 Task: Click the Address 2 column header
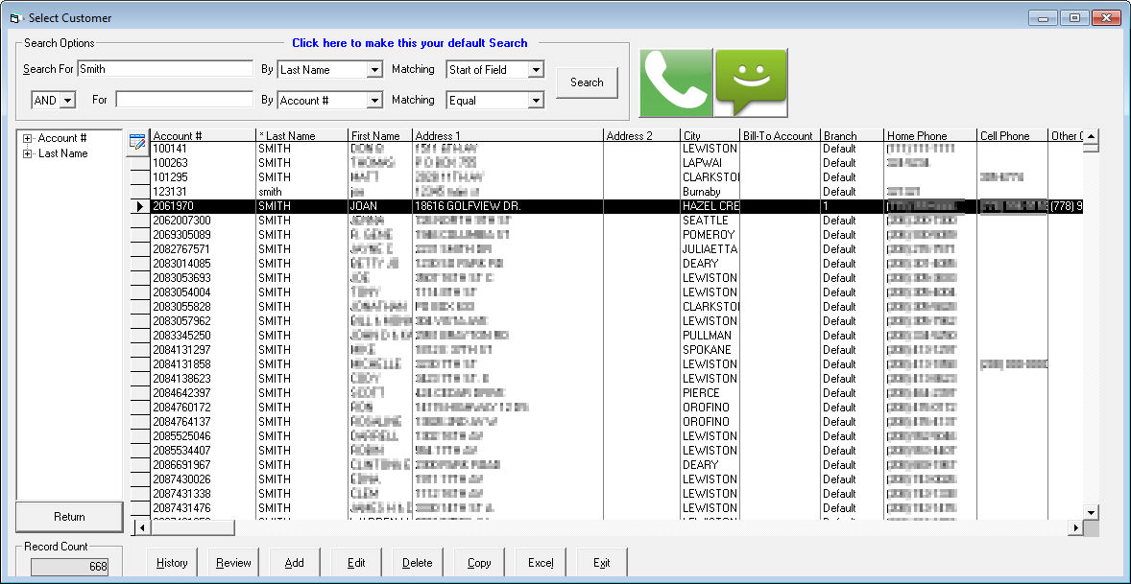641,135
